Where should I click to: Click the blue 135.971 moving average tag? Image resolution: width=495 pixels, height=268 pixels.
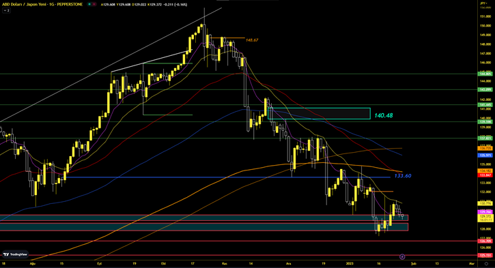click(485, 155)
